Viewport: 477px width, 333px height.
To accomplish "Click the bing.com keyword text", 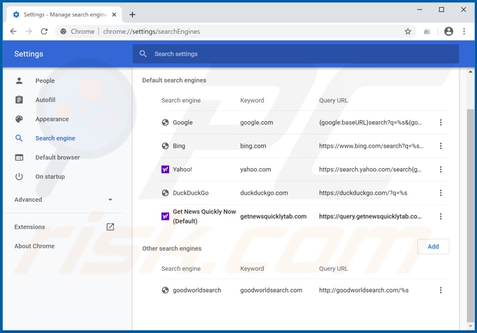I will pyautogui.click(x=253, y=146).
